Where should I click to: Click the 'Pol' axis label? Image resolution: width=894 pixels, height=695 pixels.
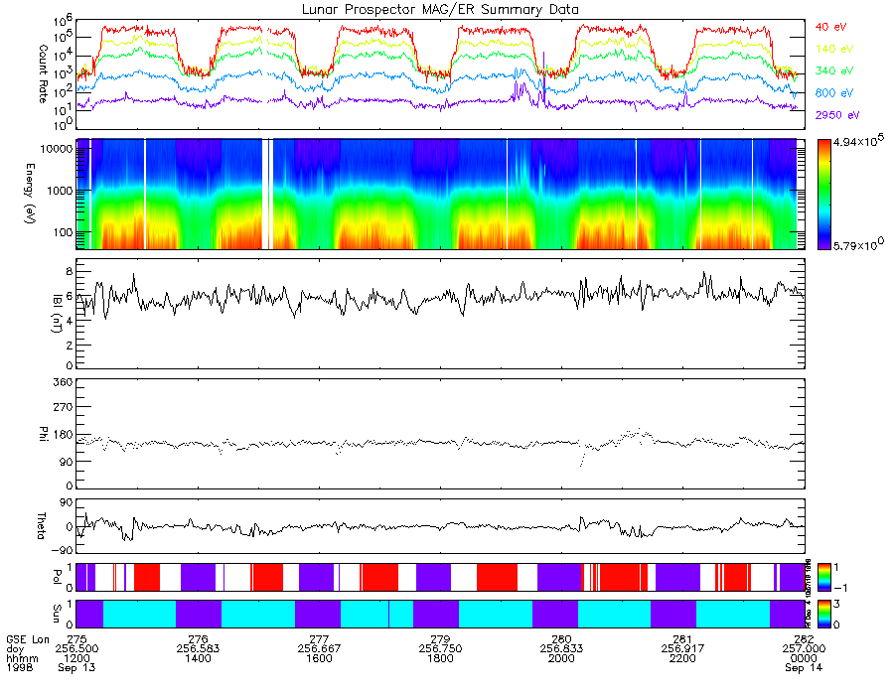click(57, 577)
